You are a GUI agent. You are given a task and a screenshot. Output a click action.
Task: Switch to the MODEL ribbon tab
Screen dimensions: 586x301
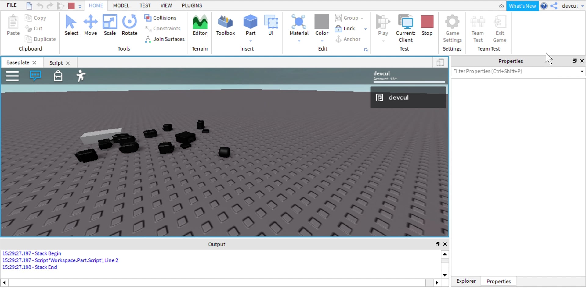(121, 5)
